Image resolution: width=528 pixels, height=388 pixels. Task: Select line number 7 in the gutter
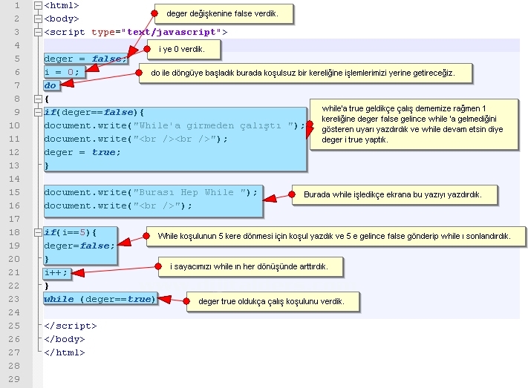(x=17, y=85)
